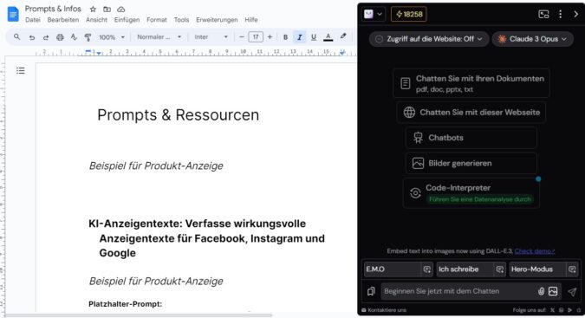Viewport: 585px width, 318px height.
Task: Open the Claude 3 Opus model dropdown
Action: click(532, 39)
